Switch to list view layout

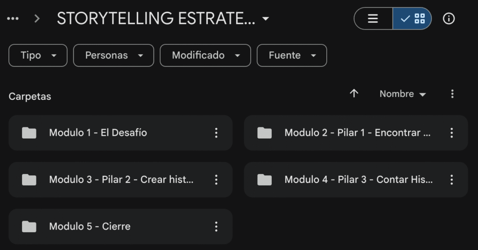(x=373, y=19)
